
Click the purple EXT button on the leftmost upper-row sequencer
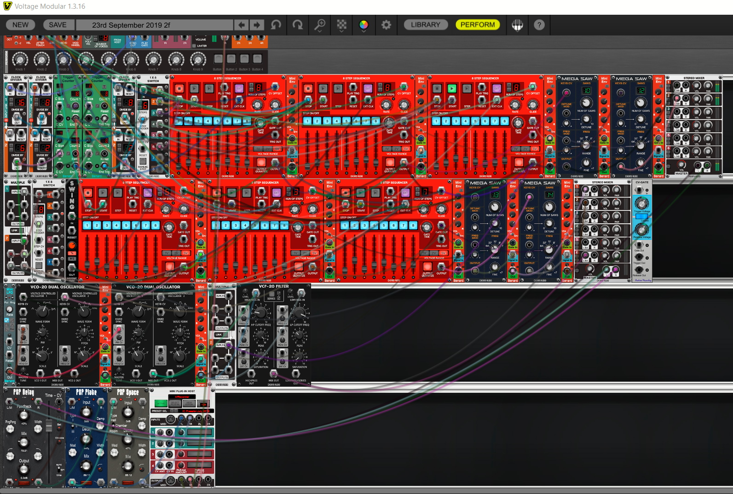239,88
